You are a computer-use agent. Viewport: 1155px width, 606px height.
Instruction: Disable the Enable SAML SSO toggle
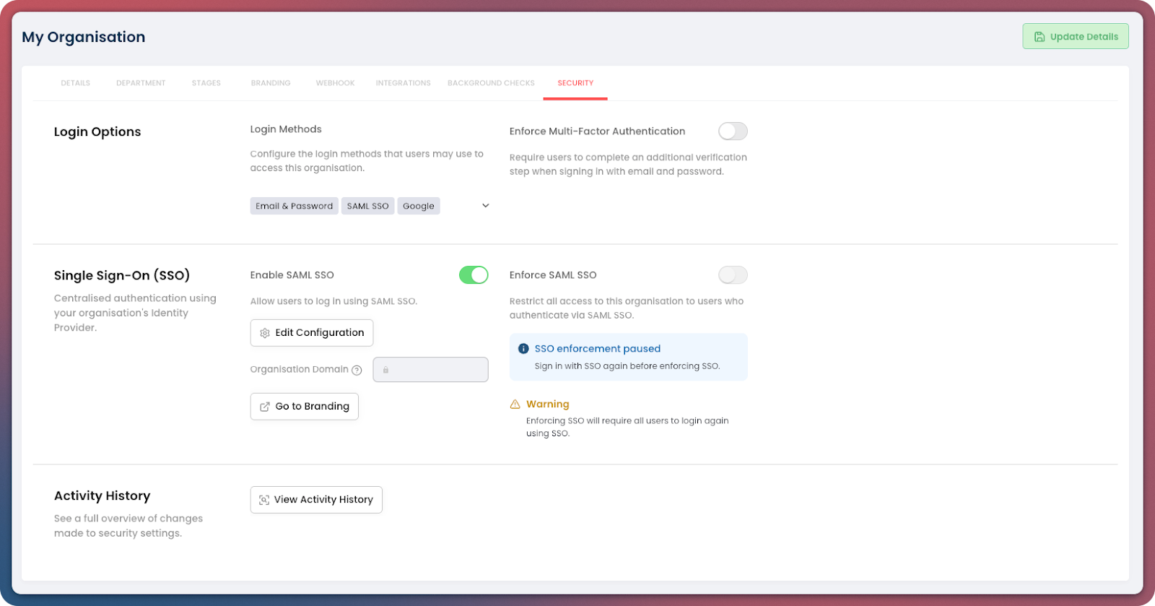pos(474,275)
